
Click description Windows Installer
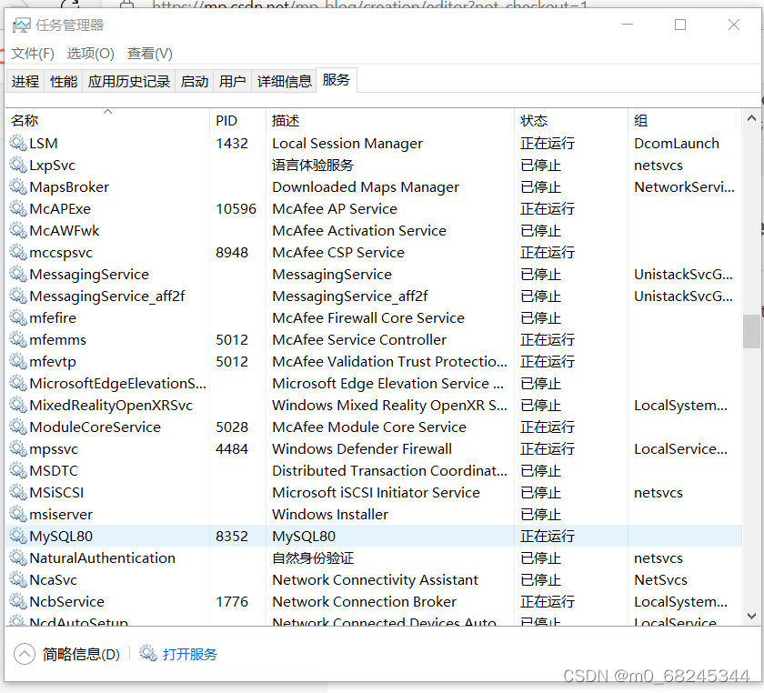coord(330,514)
